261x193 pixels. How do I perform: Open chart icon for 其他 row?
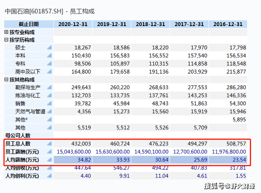(x=49, y=128)
